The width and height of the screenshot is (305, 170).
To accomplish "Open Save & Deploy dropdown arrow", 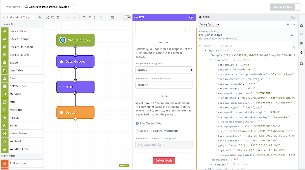I will pos(298,7).
